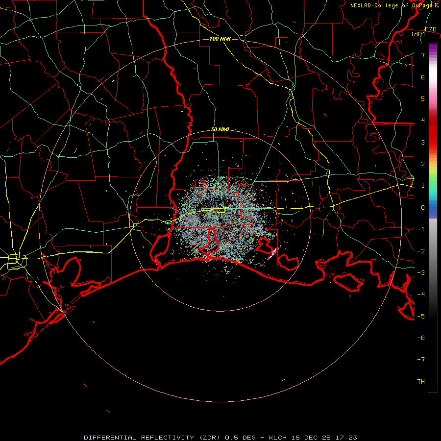Click the -2 value on the scale

click(x=421, y=251)
